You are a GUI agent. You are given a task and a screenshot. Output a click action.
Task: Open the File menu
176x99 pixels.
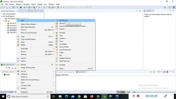click(2, 4)
